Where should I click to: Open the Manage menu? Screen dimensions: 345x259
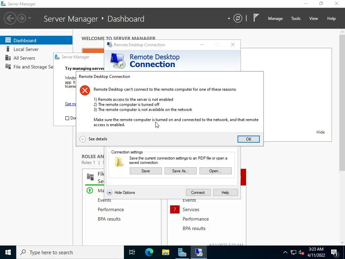275,19
